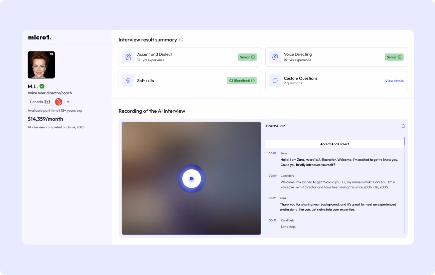435x275 pixels.
Task: Click 'AI interview completed on Jun 4, 2025'
Action: (x=56, y=127)
